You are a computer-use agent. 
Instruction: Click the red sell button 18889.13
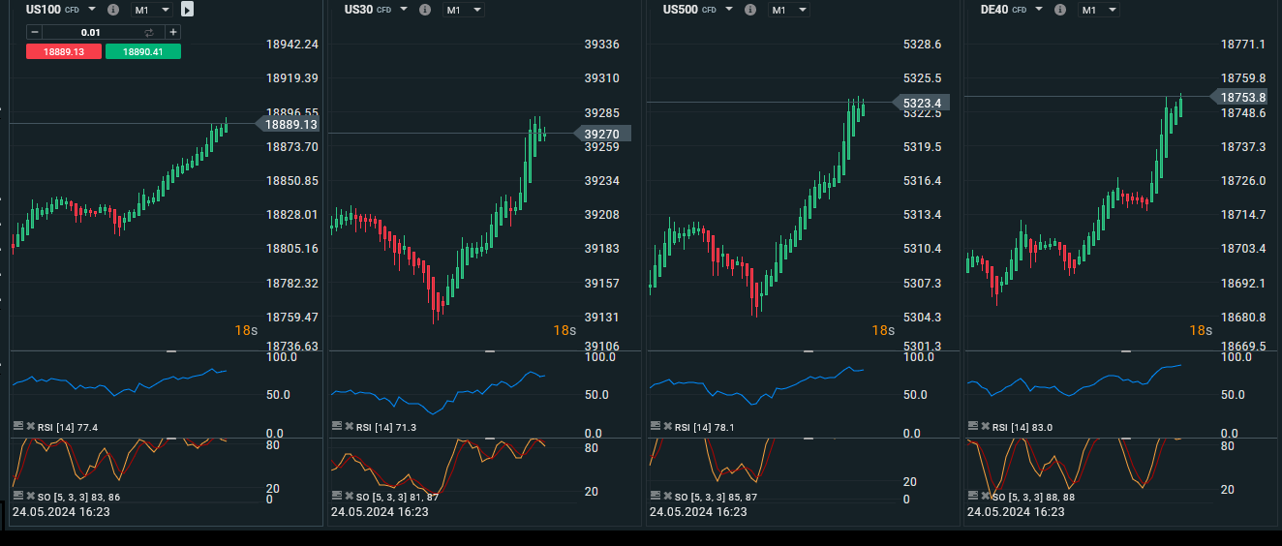63,51
